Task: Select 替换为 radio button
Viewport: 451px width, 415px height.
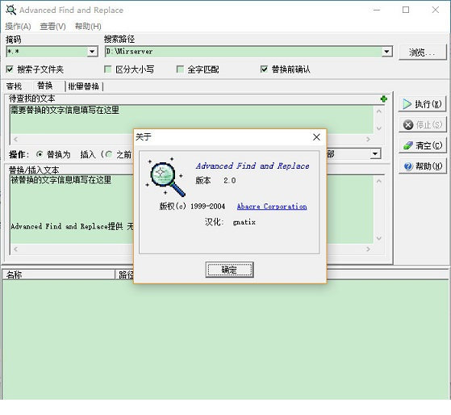Action: click(x=40, y=154)
